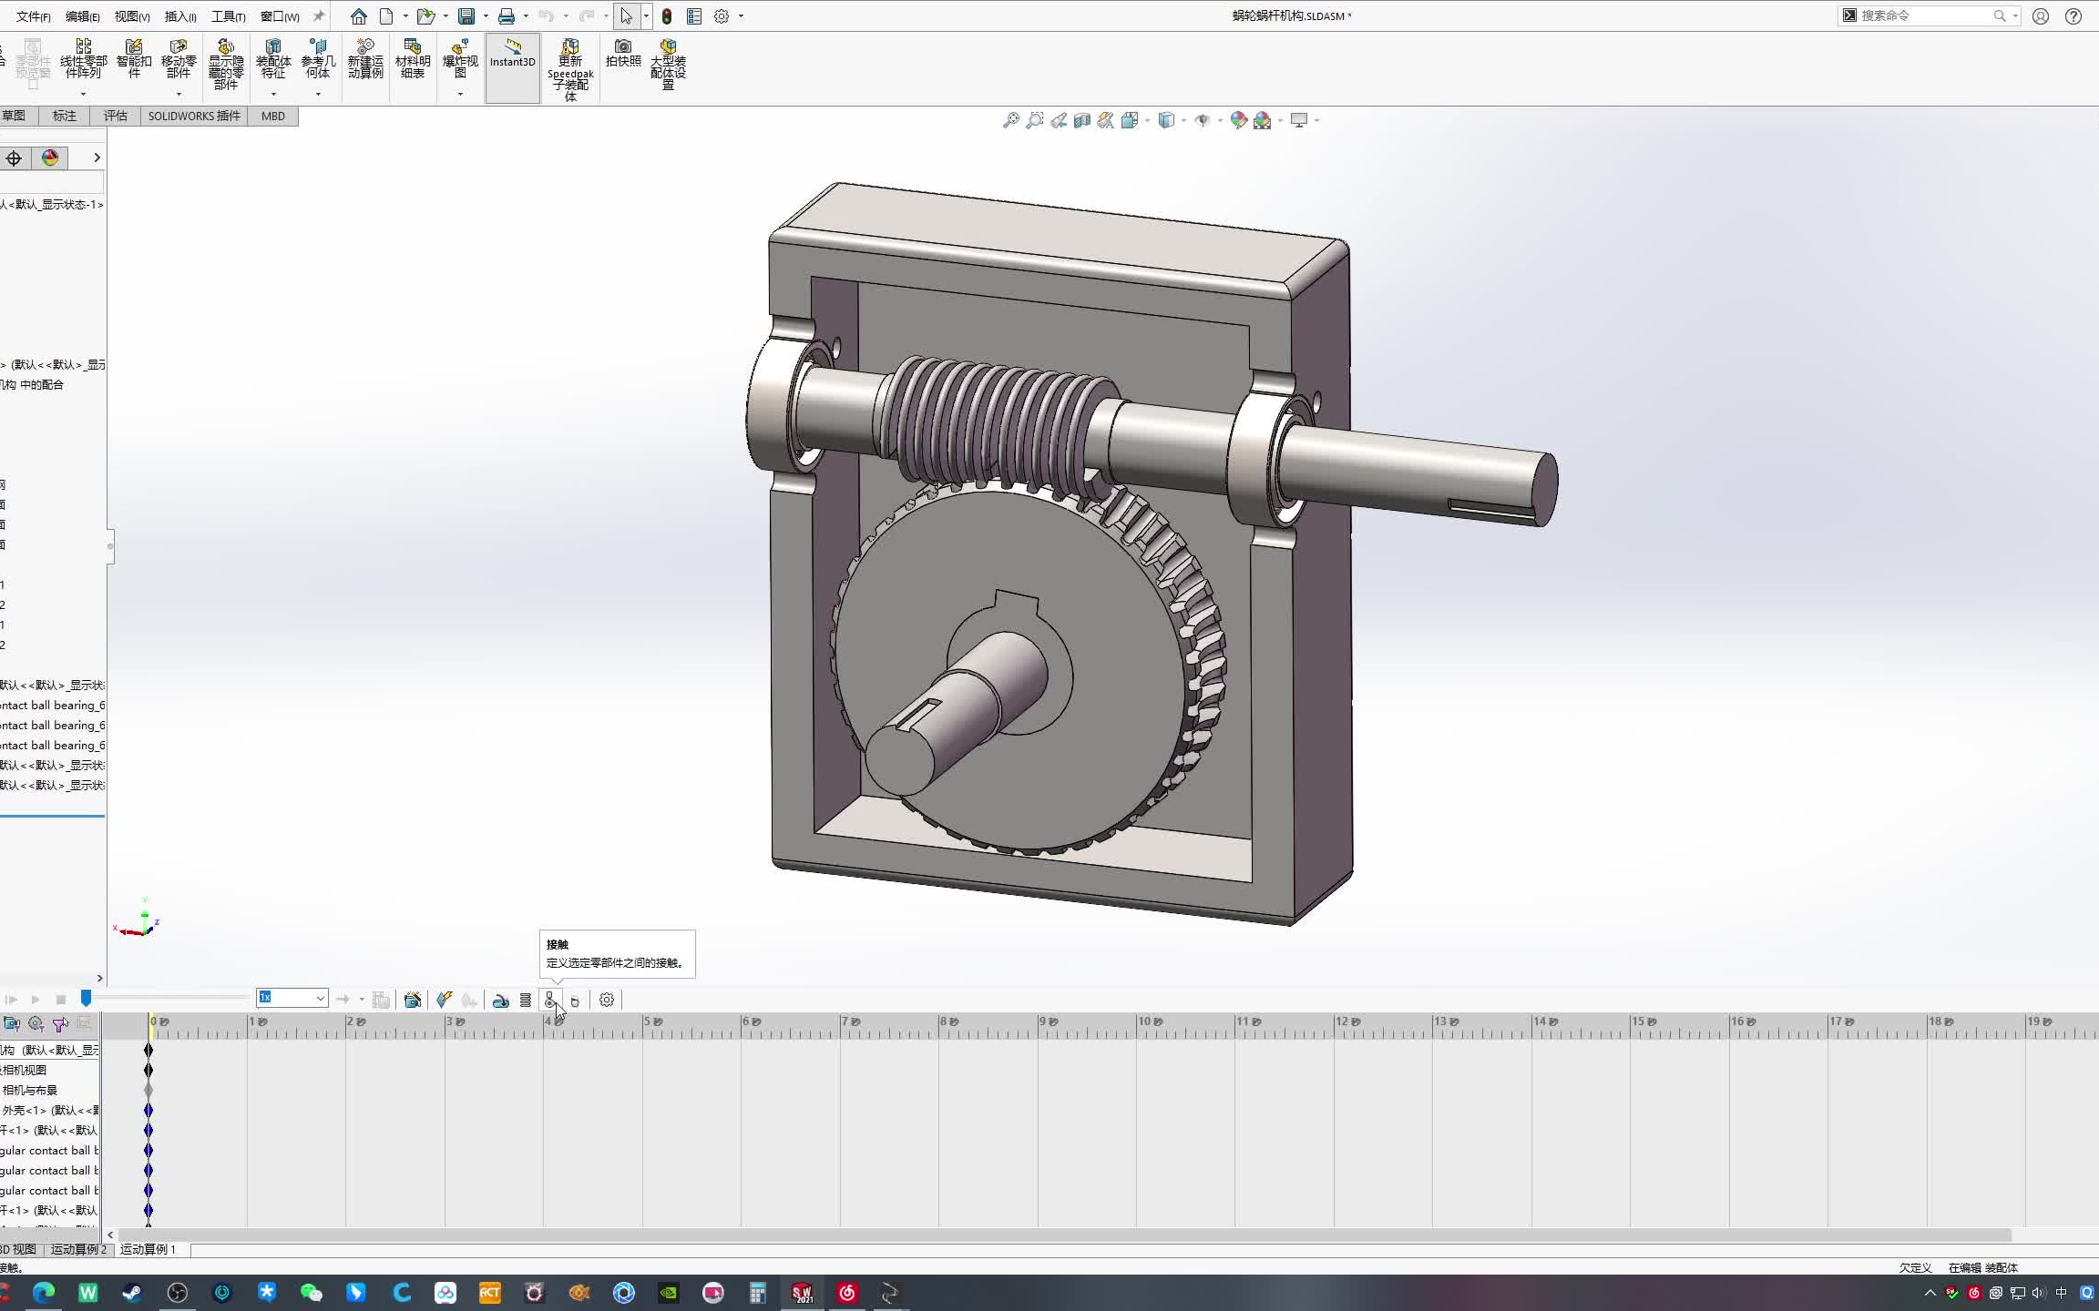Toggle Hide/Show Items eye icon
Screen dimensions: 2099x1311
1203,120
